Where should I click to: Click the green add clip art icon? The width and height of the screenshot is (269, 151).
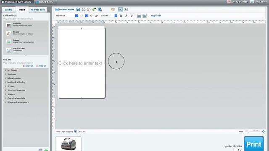(x=46, y=150)
